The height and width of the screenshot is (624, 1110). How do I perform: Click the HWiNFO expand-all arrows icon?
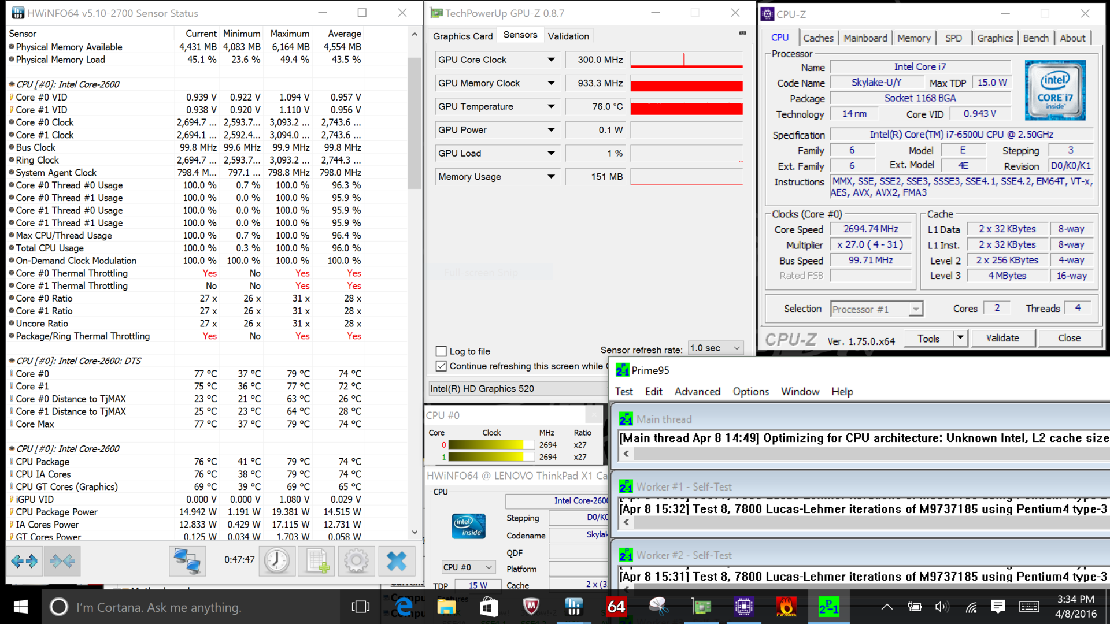[24, 560]
